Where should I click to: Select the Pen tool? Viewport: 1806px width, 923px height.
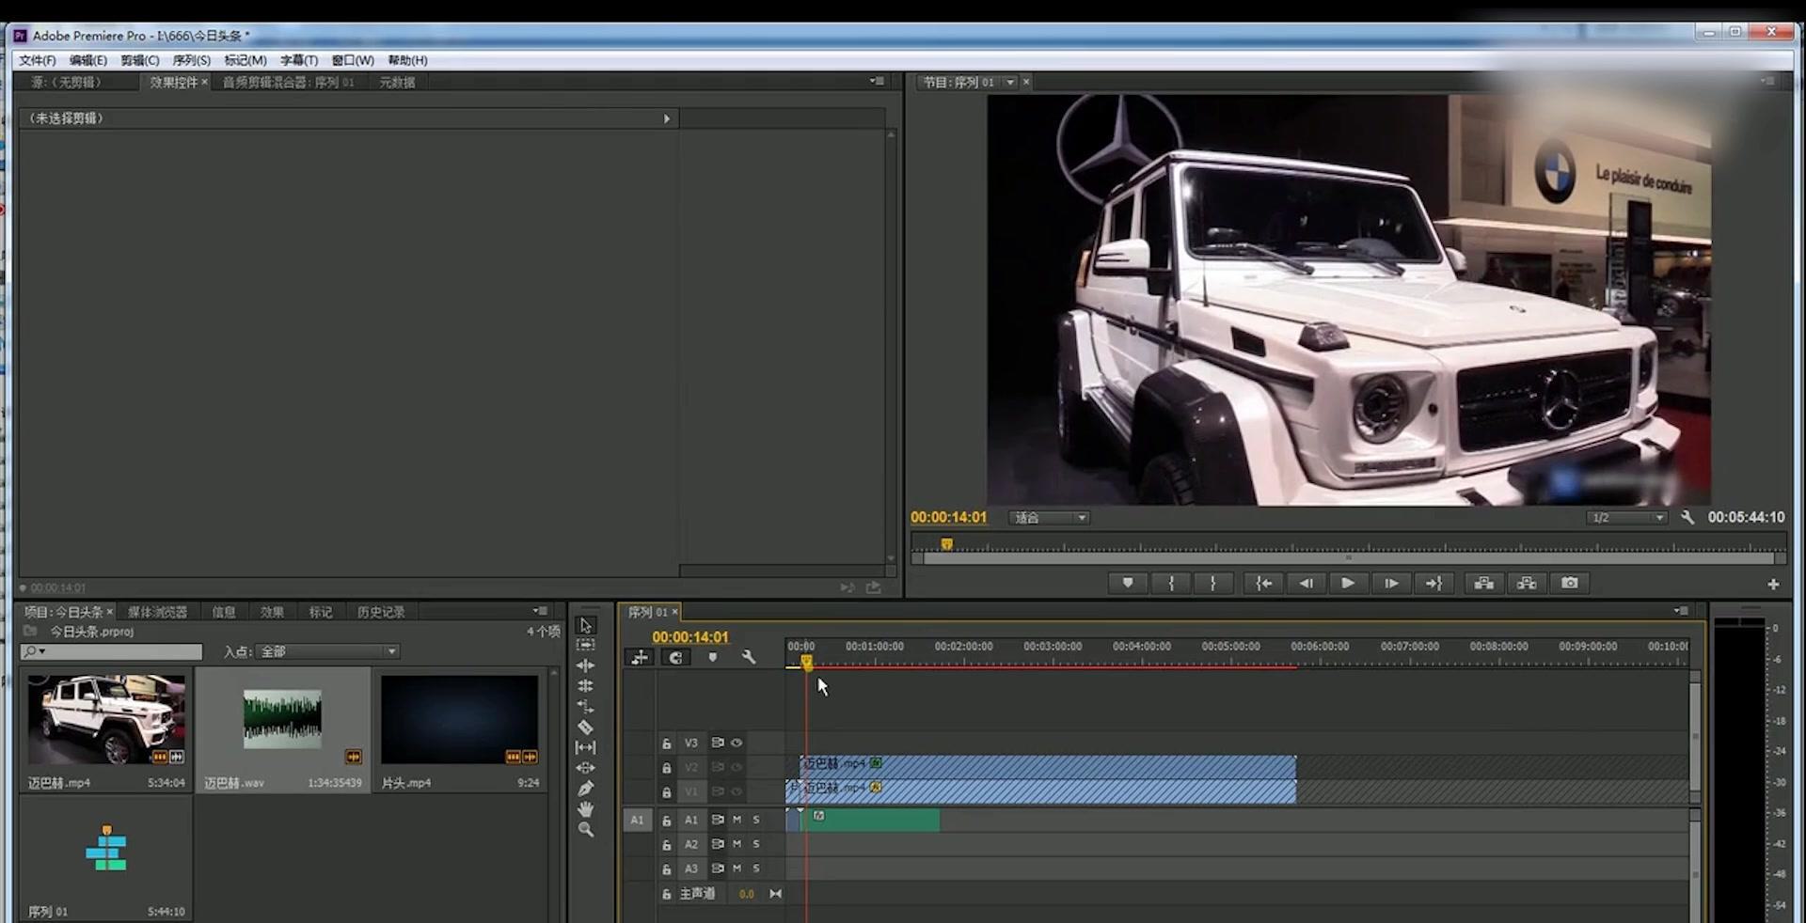click(586, 789)
